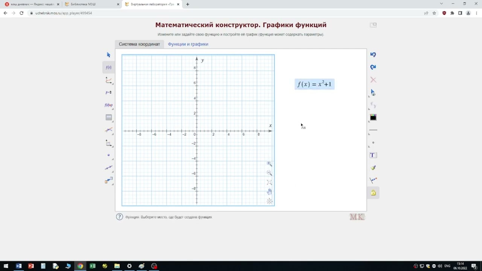Choose the graph plotting axes tool
Screen dimensions: 482x271
(109, 80)
